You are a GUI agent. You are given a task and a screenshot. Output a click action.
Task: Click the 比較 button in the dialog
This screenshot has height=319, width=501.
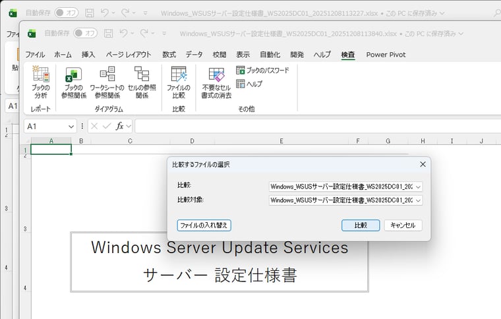pyautogui.click(x=361, y=225)
